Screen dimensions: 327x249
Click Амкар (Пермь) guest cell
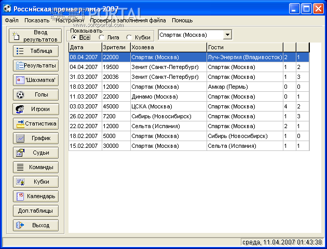tap(245, 87)
